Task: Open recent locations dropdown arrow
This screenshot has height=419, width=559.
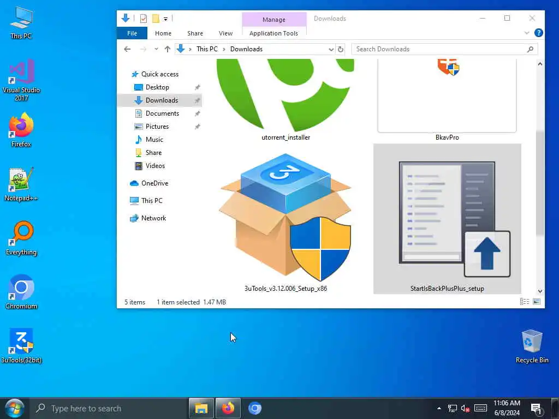Action: tap(156, 49)
